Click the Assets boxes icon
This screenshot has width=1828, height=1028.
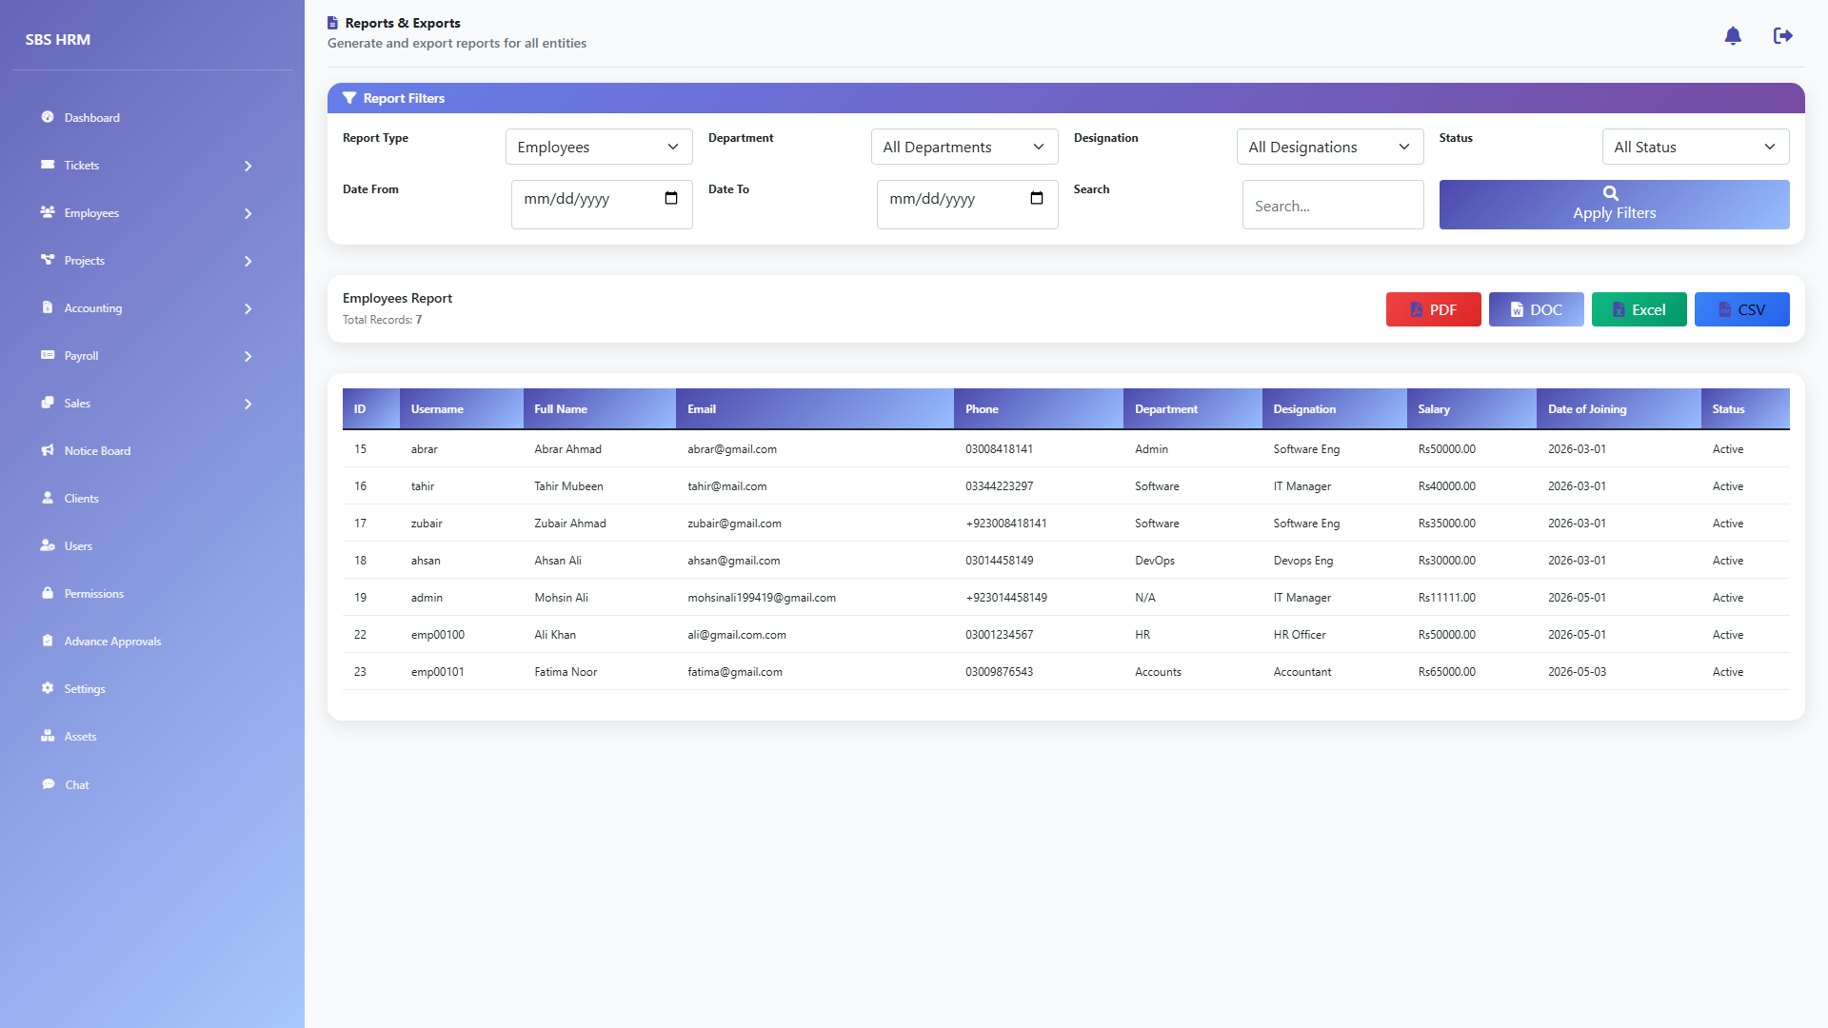coord(48,736)
